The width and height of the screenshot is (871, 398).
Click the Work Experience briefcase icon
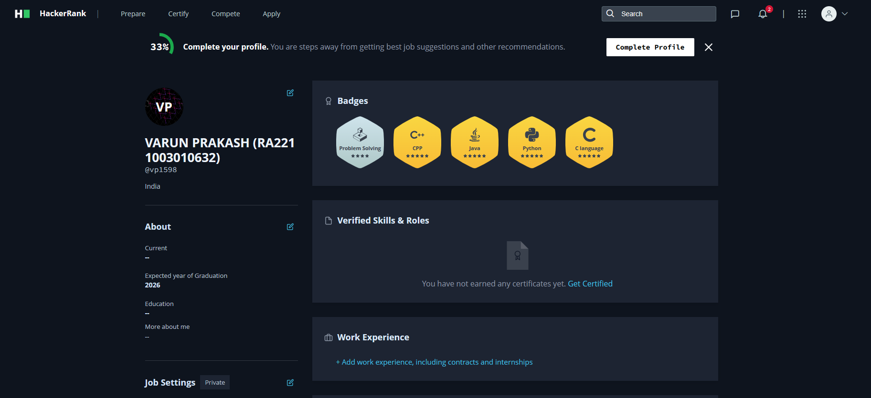329,337
